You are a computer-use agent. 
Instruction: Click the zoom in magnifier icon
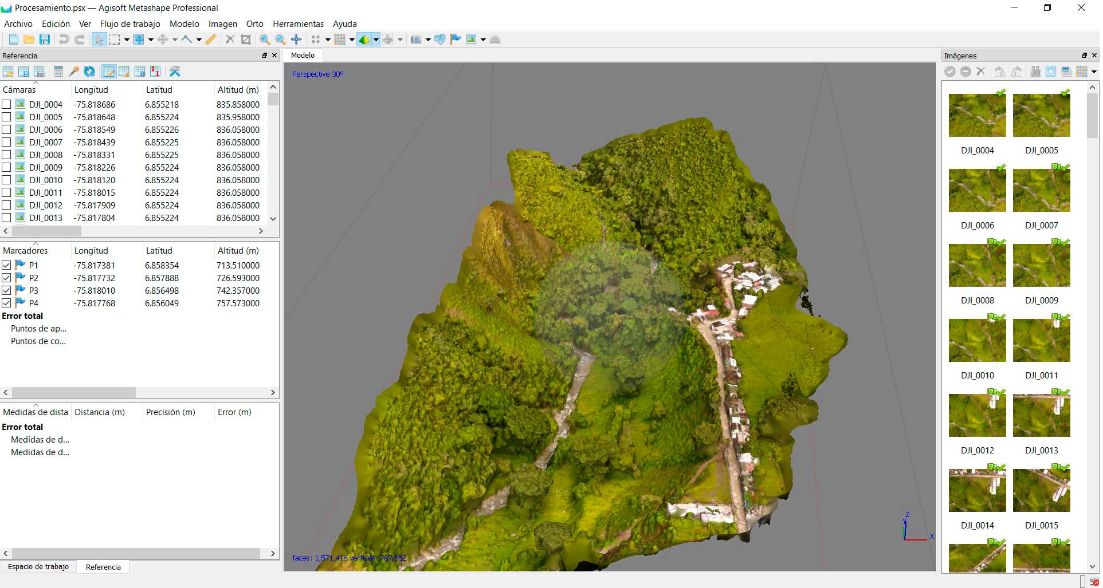point(265,40)
